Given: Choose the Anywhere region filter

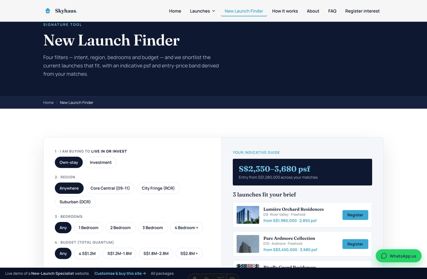Looking at the screenshot, I should [x=69, y=188].
